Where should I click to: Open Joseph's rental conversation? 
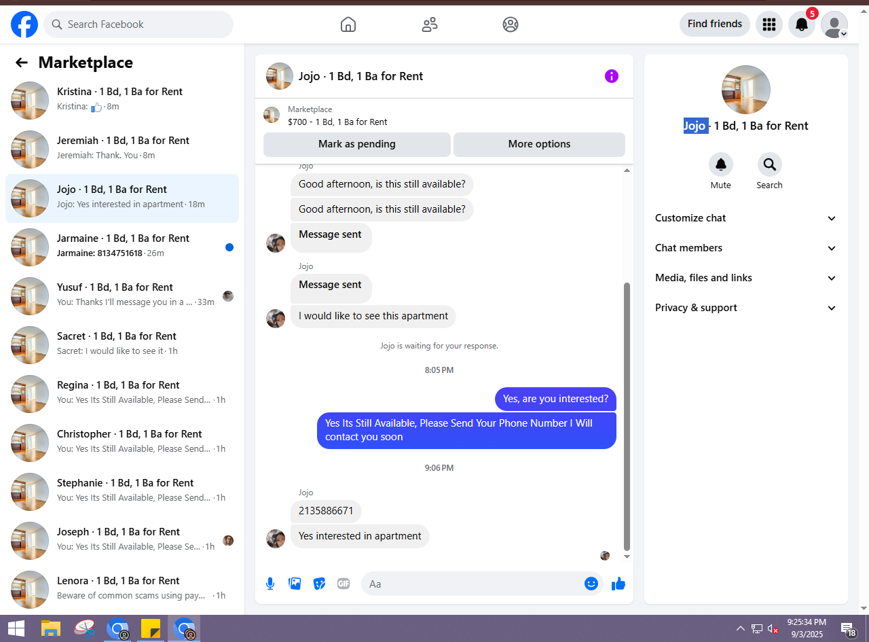click(122, 541)
